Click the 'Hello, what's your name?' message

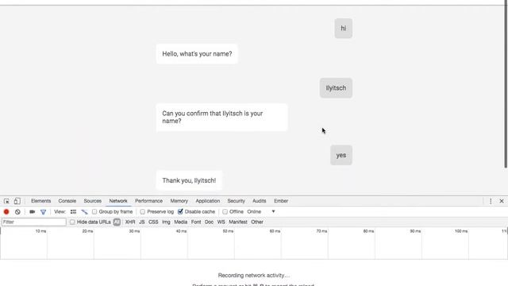197,54
